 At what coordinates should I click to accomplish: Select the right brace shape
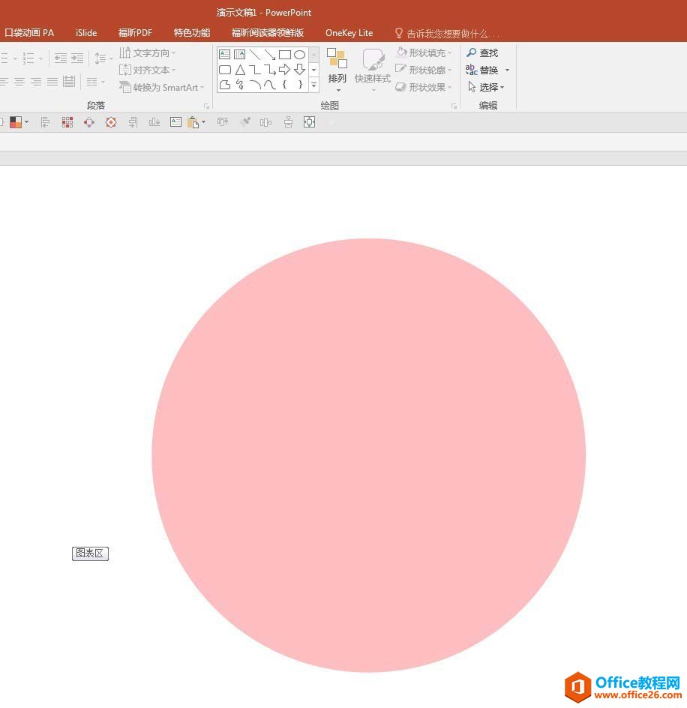coord(300,85)
